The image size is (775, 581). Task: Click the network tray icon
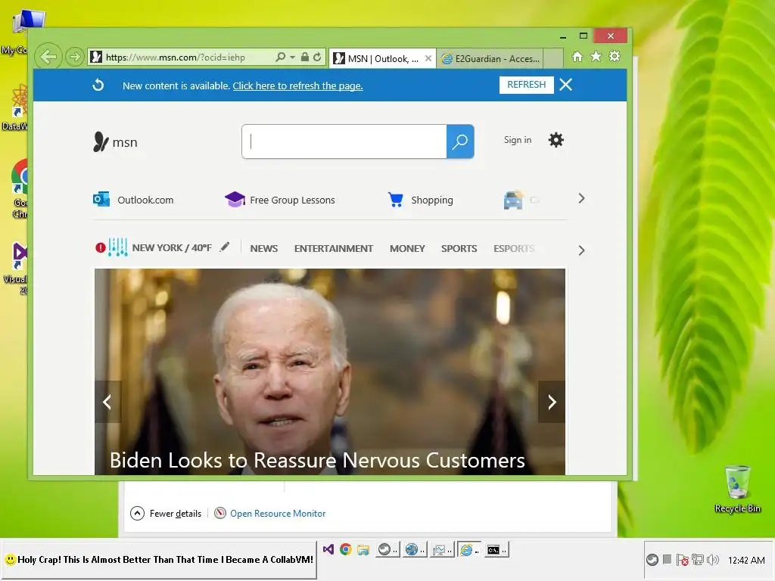click(697, 560)
